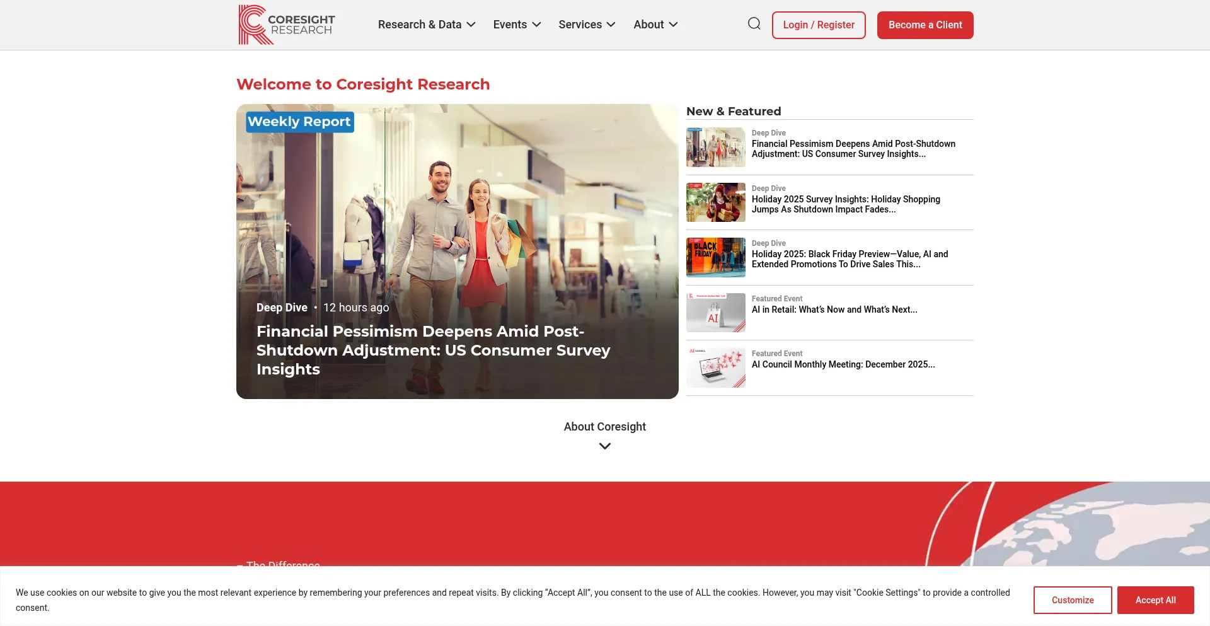This screenshot has height=626, width=1210.
Task: Open the Holiday 2025 Survey Insights thumbnail
Action: point(715,202)
